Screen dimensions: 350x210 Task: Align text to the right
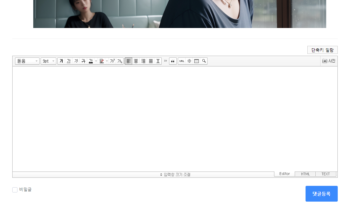(x=143, y=61)
